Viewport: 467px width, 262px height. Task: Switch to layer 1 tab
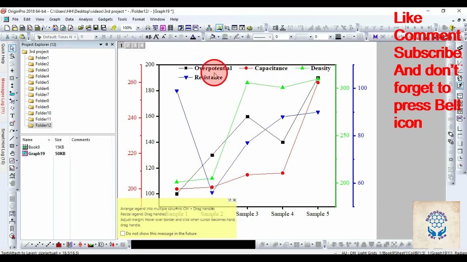pos(121,45)
